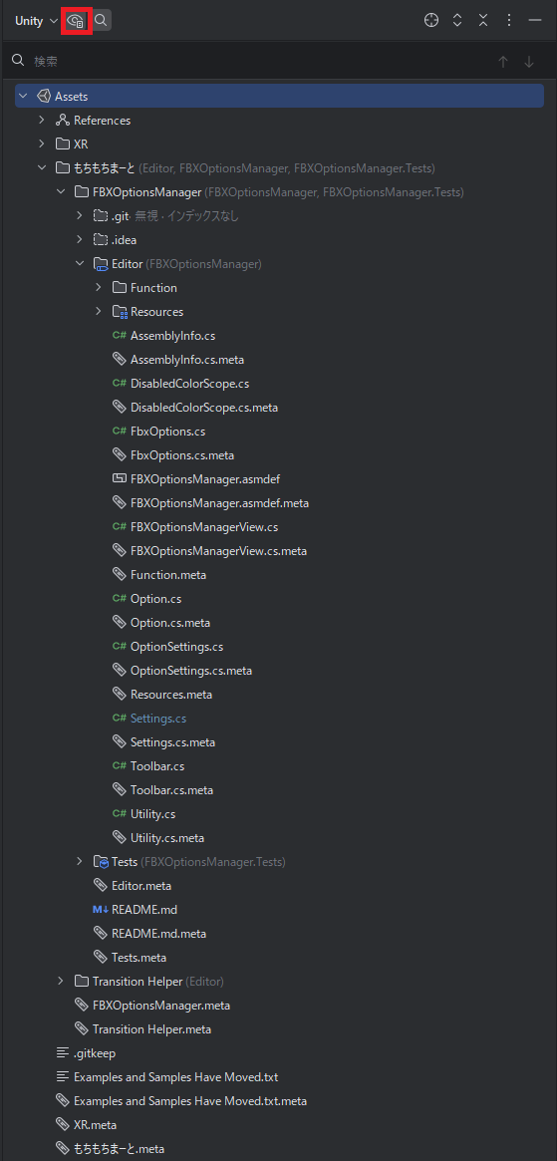Click the C# icon of Utility.cs
The image size is (557, 1161).
[x=120, y=814]
